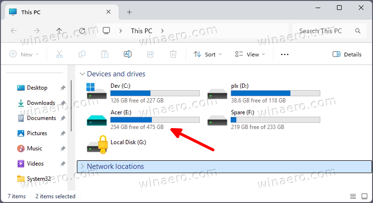Viewport: 373px width, 203px height.
Task: Click "254 GB free of 475 GB" text
Action: pyautogui.click(x=137, y=127)
